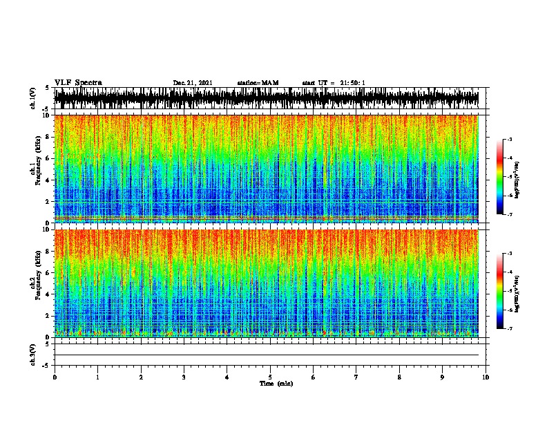The image size is (547, 423).
Task: Click inside the ch.2 spectrogram plot
Action: (270, 283)
